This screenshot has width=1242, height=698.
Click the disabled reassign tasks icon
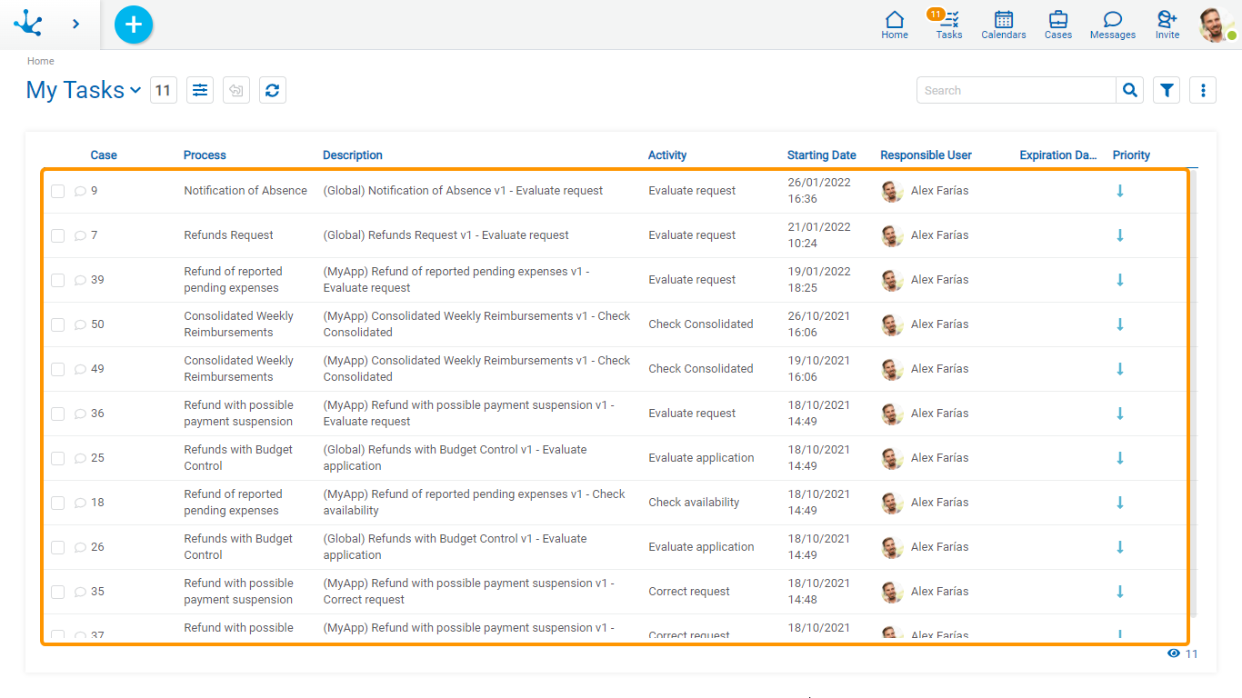click(236, 90)
